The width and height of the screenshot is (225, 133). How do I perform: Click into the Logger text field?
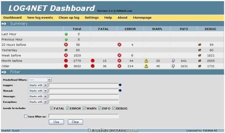[84, 85]
